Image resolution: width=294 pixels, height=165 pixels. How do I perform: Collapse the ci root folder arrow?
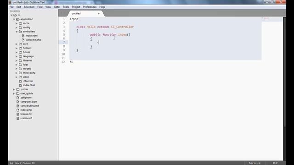11,15
